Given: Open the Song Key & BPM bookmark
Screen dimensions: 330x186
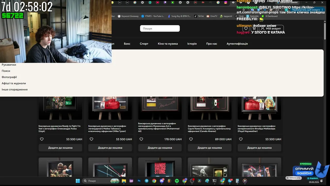Looking at the screenshot, I should tap(179, 16).
